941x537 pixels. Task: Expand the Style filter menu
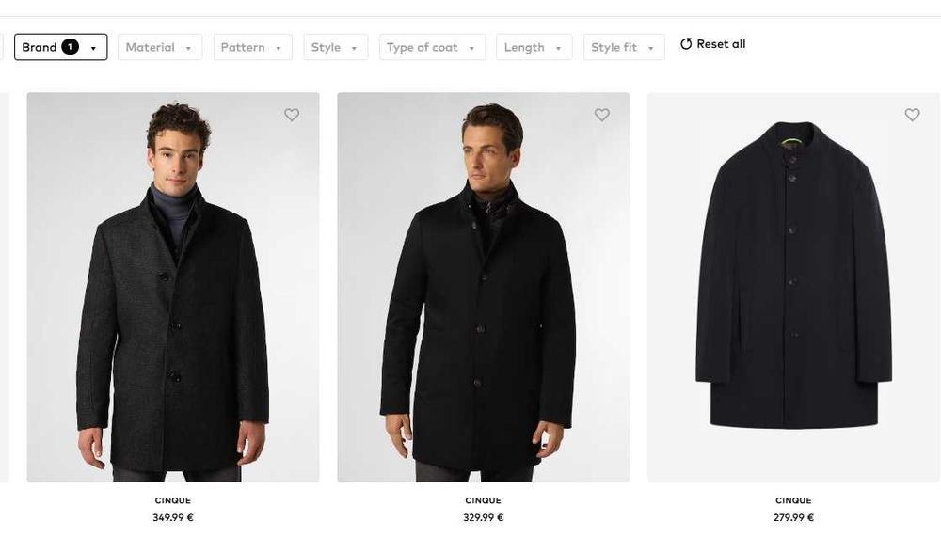tap(335, 47)
